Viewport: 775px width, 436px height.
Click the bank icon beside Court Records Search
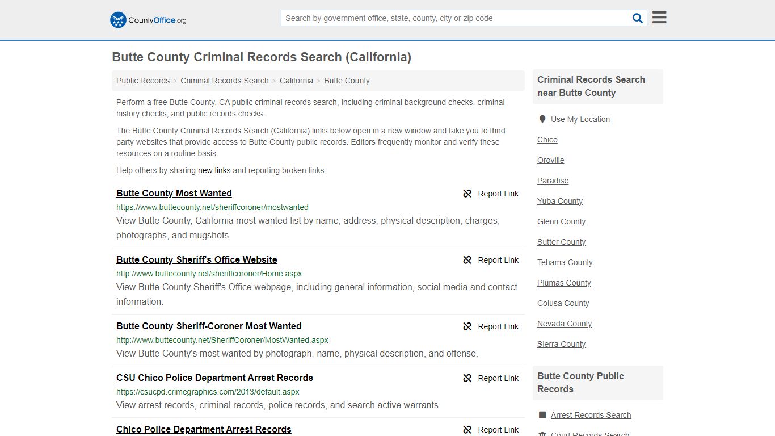(x=542, y=433)
